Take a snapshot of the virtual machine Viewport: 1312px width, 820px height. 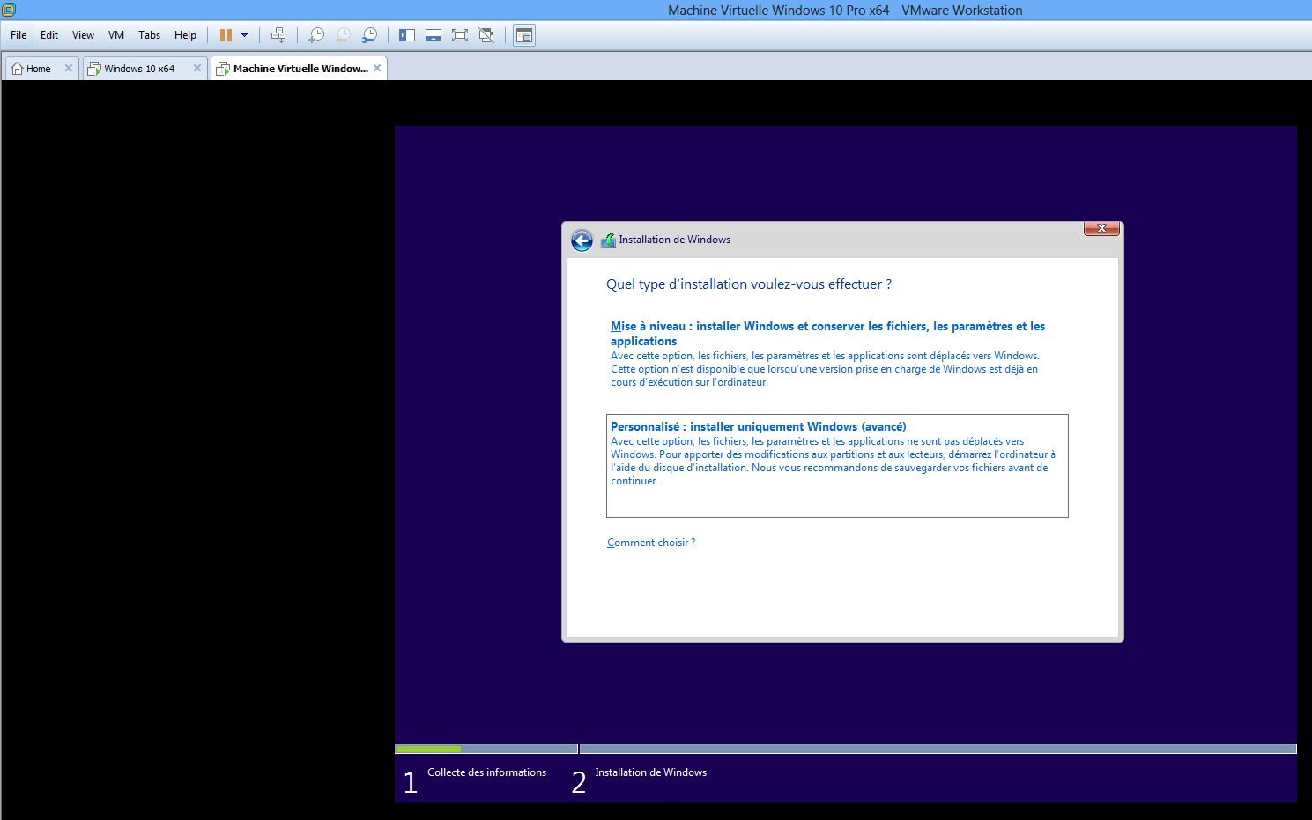pos(315,35)
